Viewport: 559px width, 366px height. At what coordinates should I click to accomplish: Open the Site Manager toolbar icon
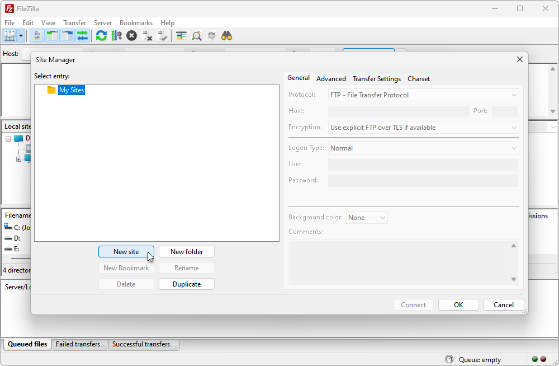[10, 36]
